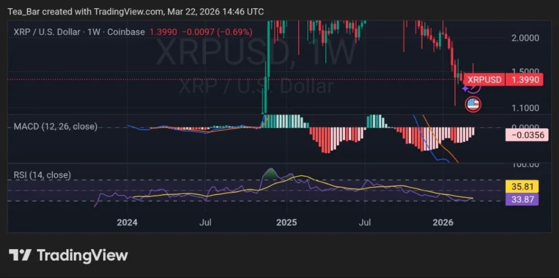Click the -0.0356 MACD value label
Image resolution: width=559 pixels, height=278 pixels.
[527, 135]
